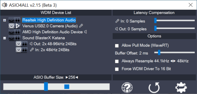Screen dimensions: 197x94
Task: Select AMD High Definition Audio Device entry
Action: [x=53, y=32]
